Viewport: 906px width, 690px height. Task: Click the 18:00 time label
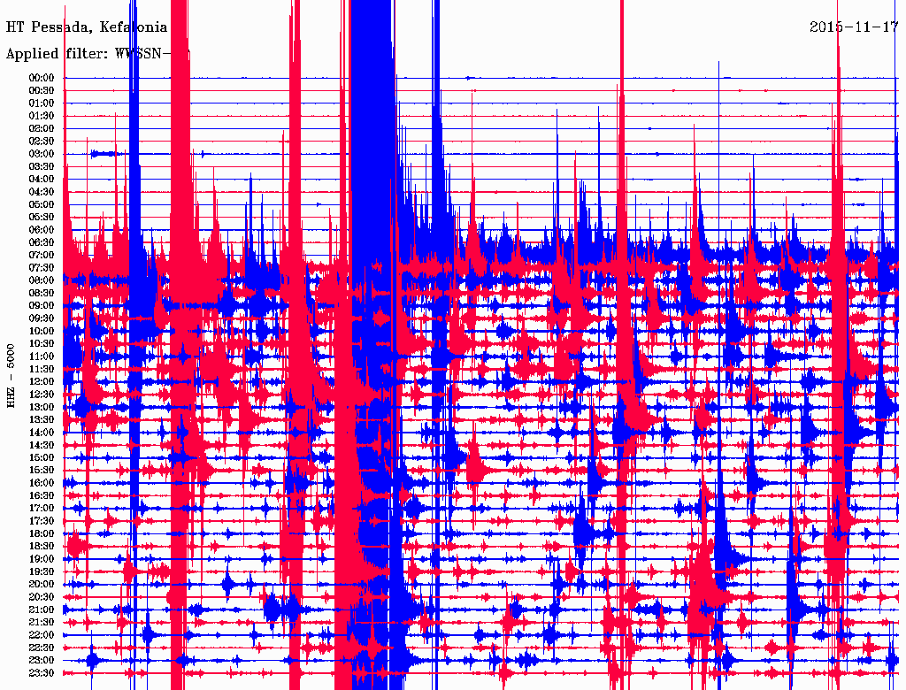coord(42,534)
